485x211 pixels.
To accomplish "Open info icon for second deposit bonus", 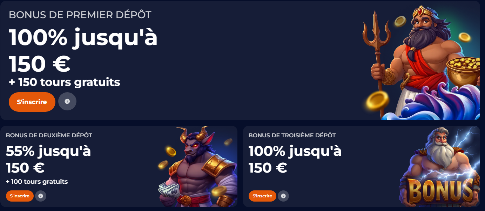I will (41, 196).
